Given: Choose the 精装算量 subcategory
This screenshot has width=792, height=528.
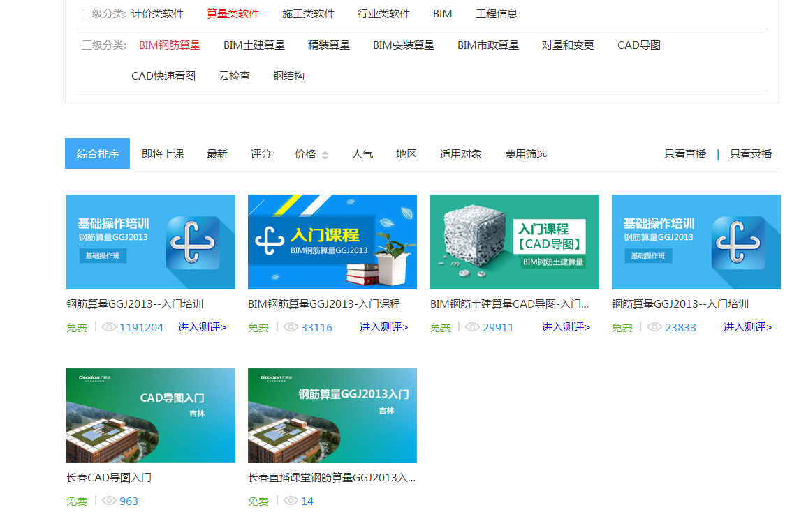Looking at the screenshot, I should click(x=329, y=45).
